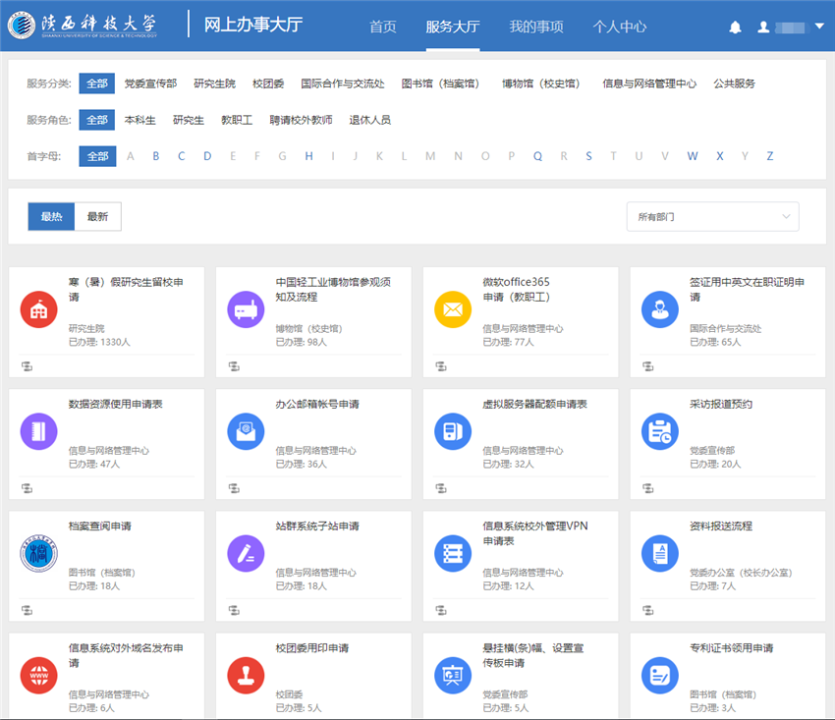The width and height of the screenshot is (835, 720).
Task: Select 最热 sort option
Action: click(x=51, y=217)
